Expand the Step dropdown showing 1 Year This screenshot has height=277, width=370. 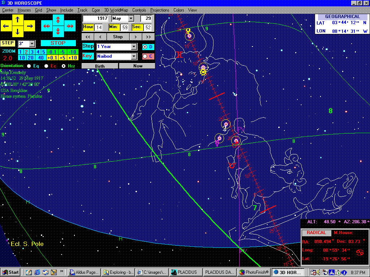pyautogui.click(x=134, y=47)
